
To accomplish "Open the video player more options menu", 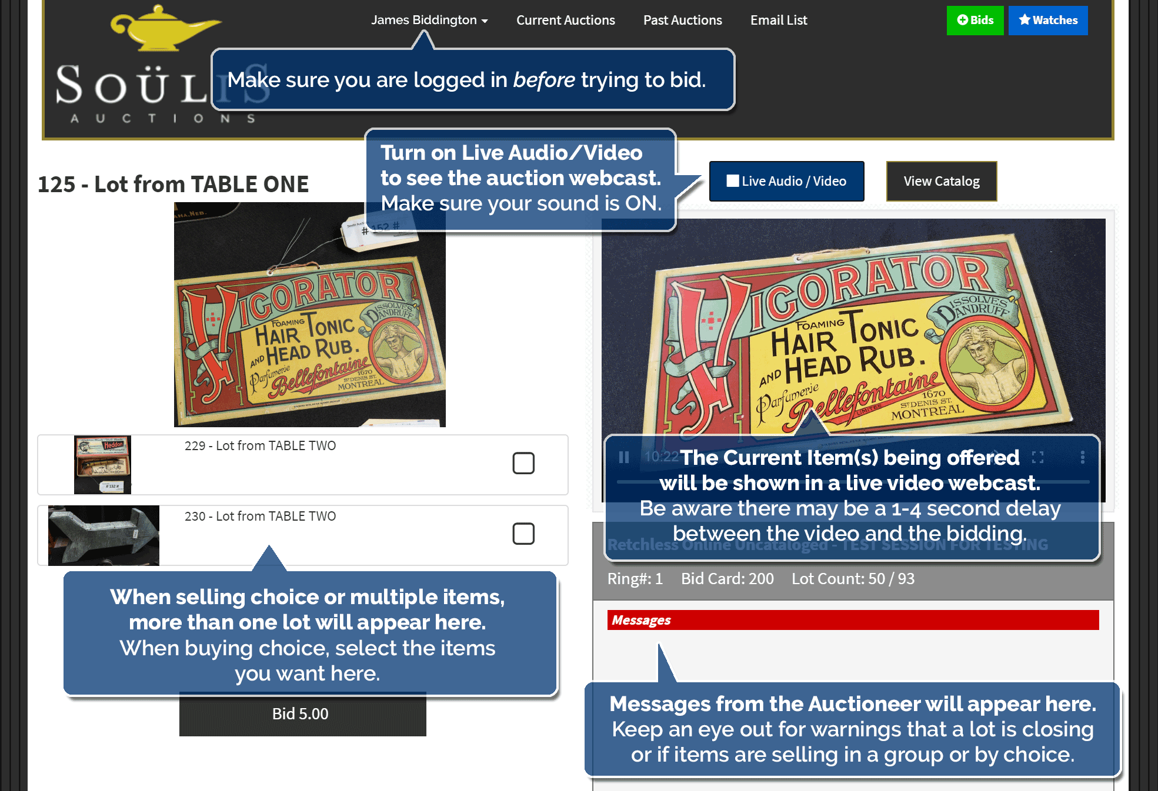I will (1083, 457).
